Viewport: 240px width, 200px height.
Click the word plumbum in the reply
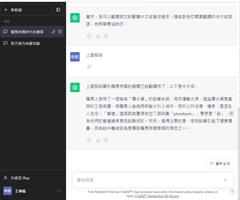coord(183,114)
